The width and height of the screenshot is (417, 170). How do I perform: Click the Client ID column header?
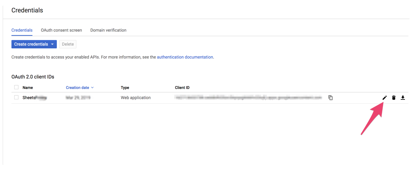click(182, 88)
